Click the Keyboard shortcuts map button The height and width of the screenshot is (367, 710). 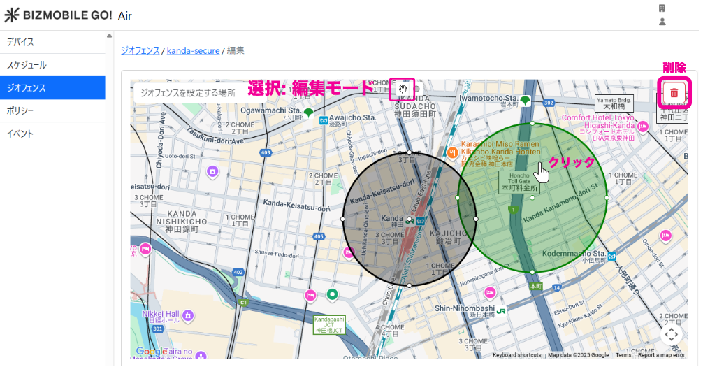coord(516,355)
